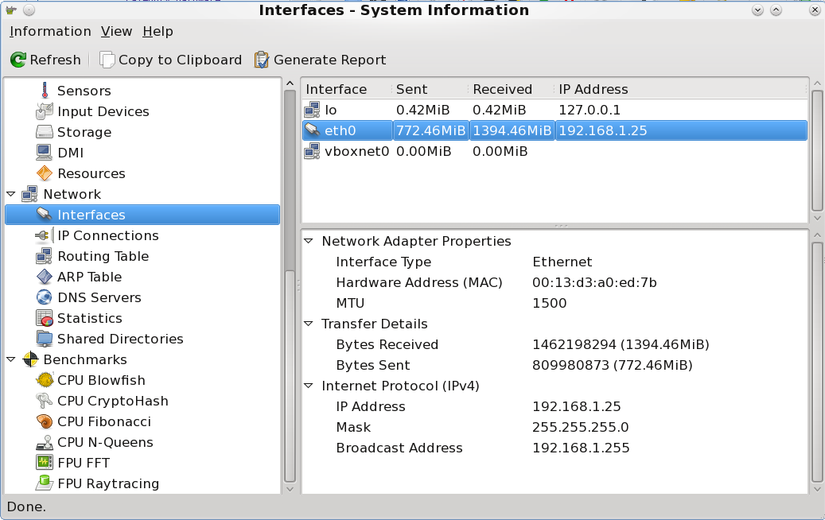Collapse the Transfer Details group

tap(309, 324)
